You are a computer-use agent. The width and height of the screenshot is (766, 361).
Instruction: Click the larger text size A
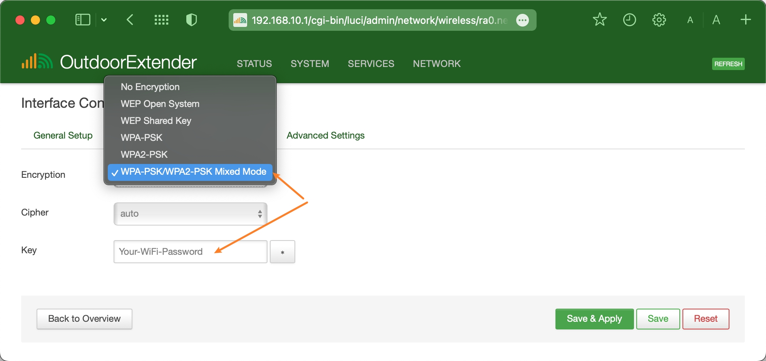(x=716, y=20)
